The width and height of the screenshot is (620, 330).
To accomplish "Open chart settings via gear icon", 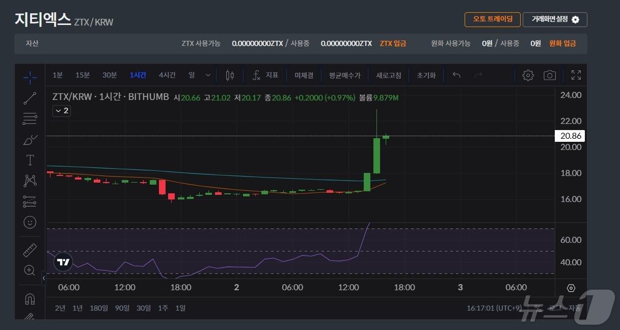I will click(x=528, y=75).
